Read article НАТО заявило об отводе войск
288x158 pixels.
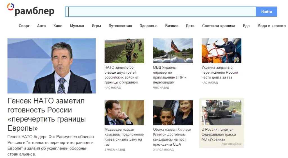coord(121,75)
